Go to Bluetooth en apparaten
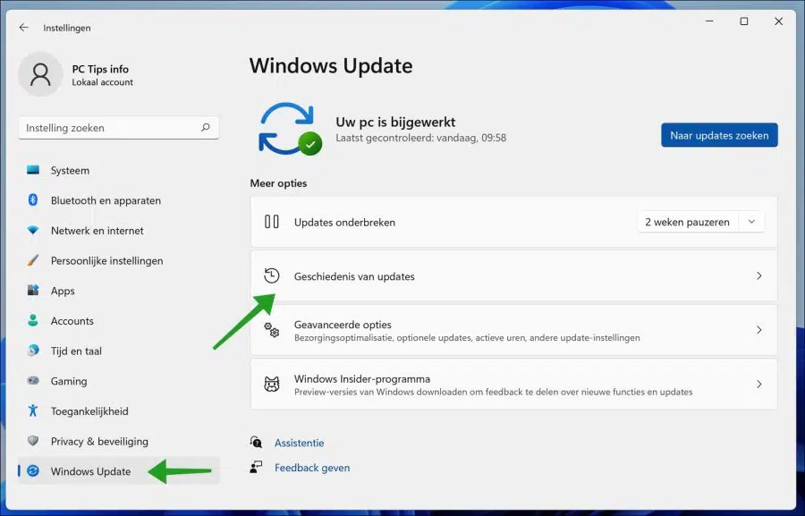The image size is (805, 516). click(x=119, y=200)
